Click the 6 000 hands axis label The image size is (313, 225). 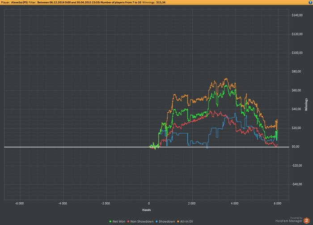(x=278, y=203)
